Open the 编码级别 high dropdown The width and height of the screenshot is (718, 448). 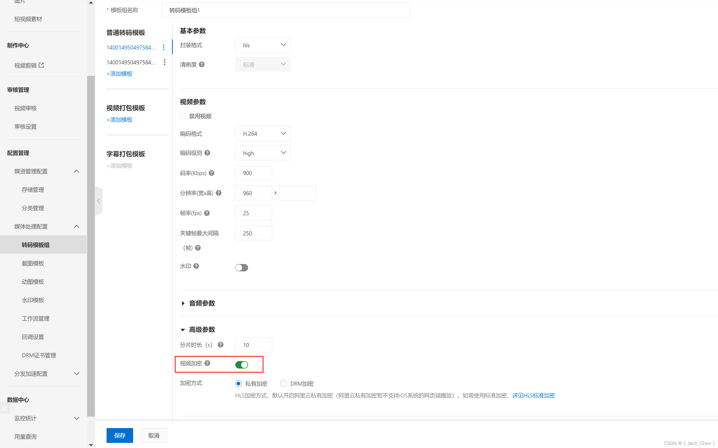click(x=263, y=153)
